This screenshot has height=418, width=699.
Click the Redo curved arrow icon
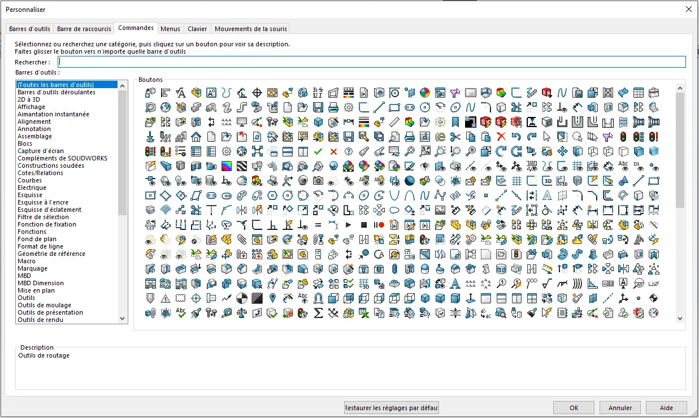532,137
